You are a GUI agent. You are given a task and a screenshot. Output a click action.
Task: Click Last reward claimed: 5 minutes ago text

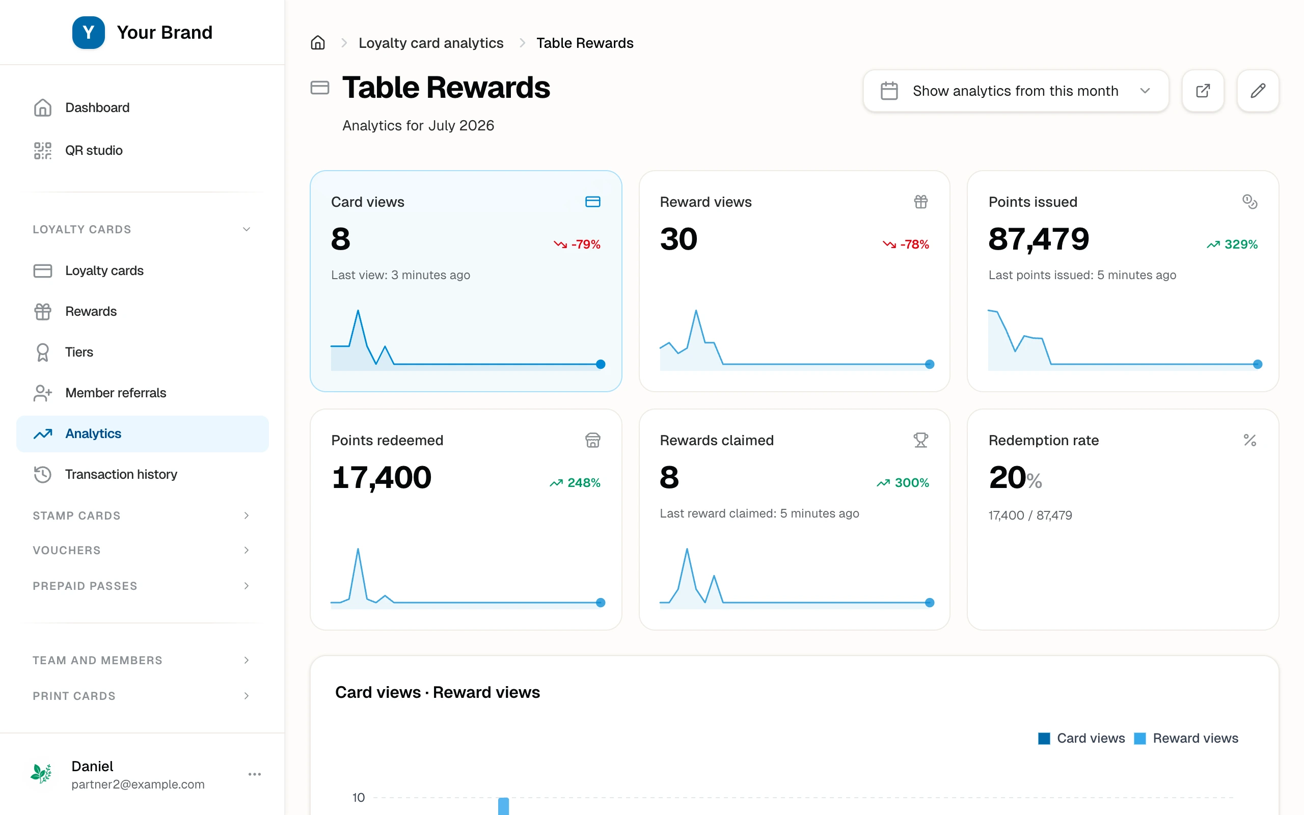click(x=759, y=513)
